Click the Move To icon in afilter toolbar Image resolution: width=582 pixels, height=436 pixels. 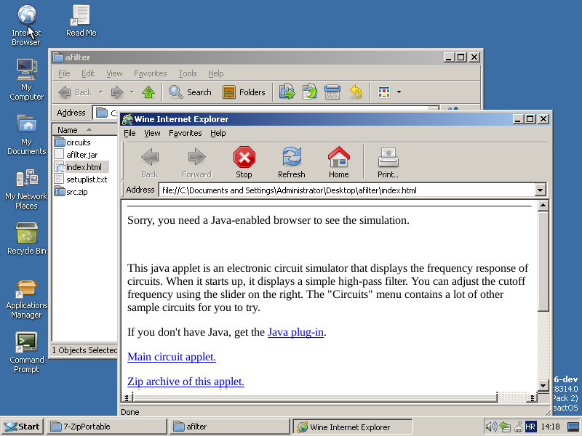(x=287, y=92)
